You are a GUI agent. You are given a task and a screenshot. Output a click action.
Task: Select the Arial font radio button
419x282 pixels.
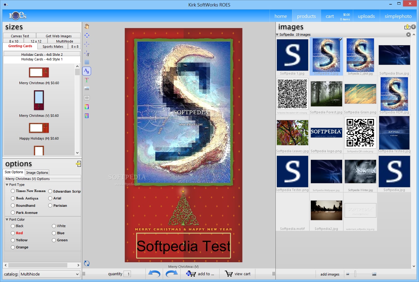point(50,198)
